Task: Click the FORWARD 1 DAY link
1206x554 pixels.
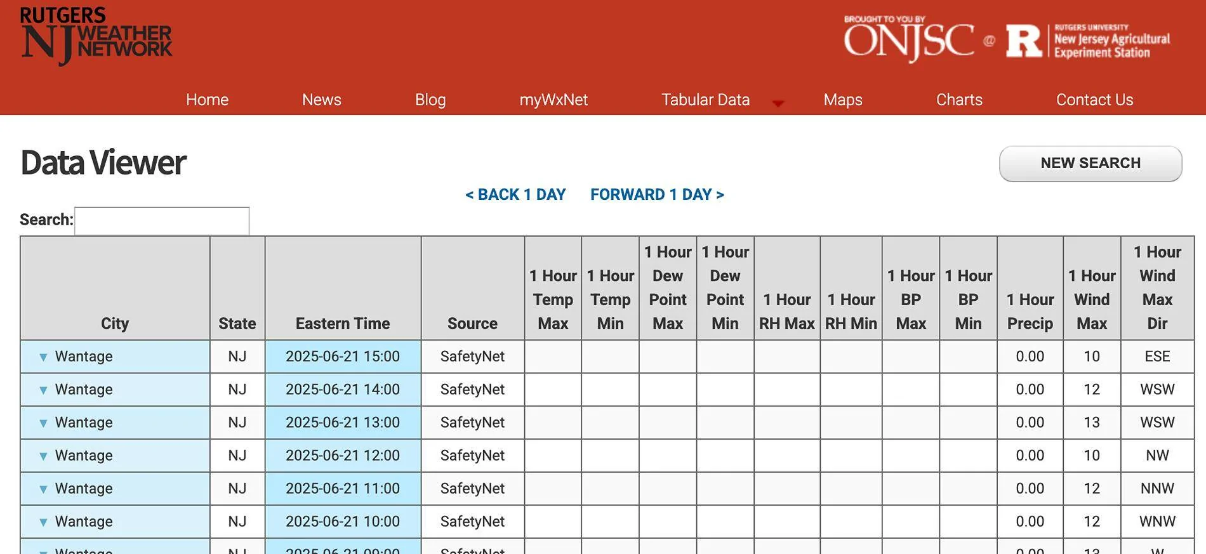Action: (657, 195)
